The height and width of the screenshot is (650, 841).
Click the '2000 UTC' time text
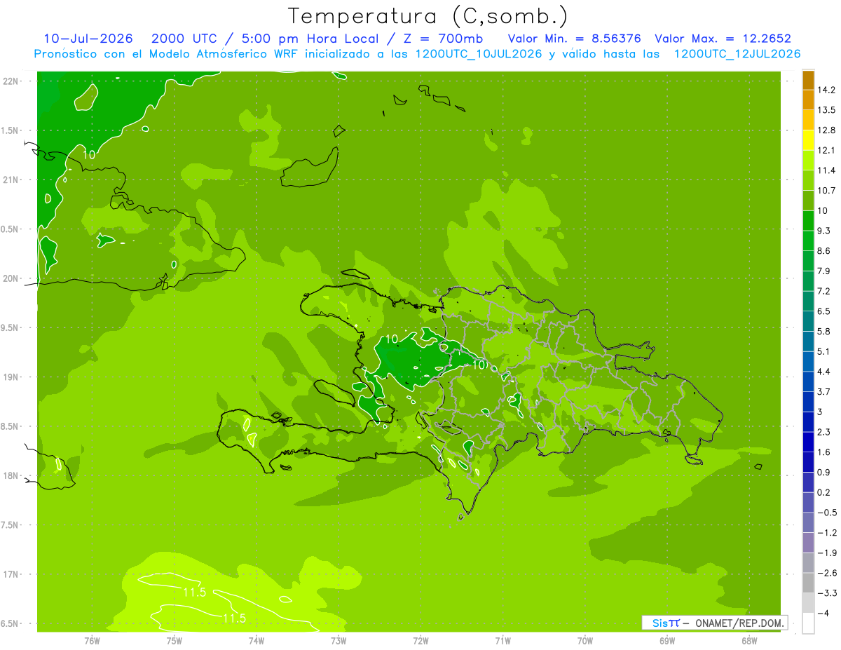pos(183,39)
